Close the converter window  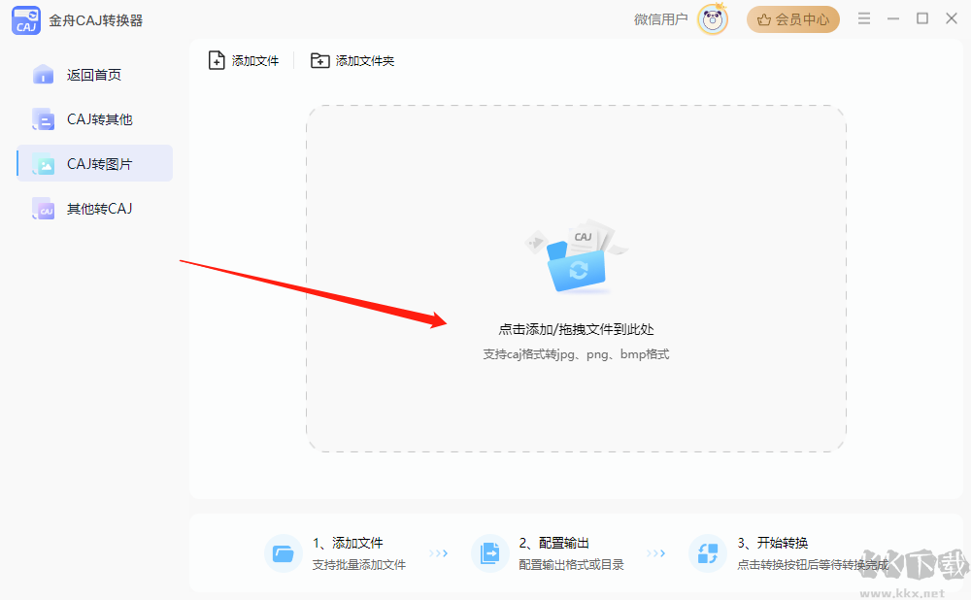pyautogui.click(x=952, y=18)
